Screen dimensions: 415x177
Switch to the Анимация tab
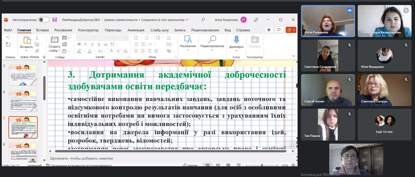click(136, 30)
